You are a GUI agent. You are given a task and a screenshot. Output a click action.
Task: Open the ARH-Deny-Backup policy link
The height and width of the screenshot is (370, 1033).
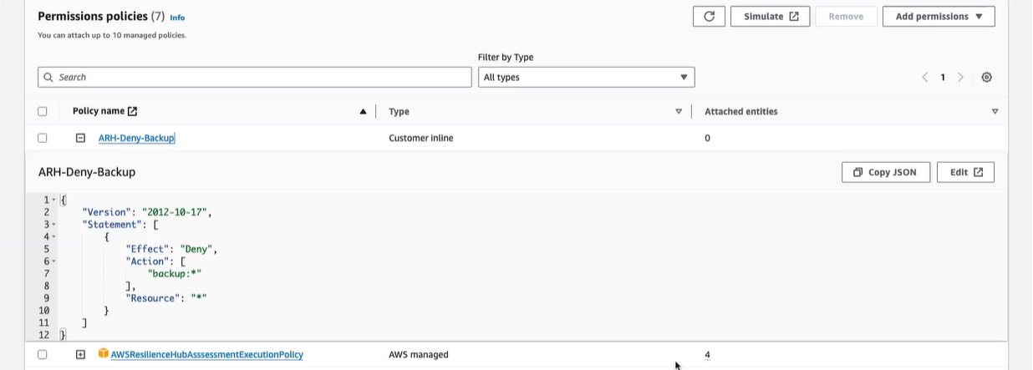136,138
